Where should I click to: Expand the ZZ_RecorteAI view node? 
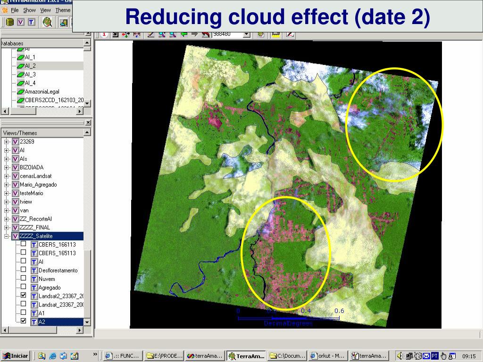point(6,219)
